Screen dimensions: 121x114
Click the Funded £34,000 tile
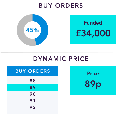click(93, 30)
